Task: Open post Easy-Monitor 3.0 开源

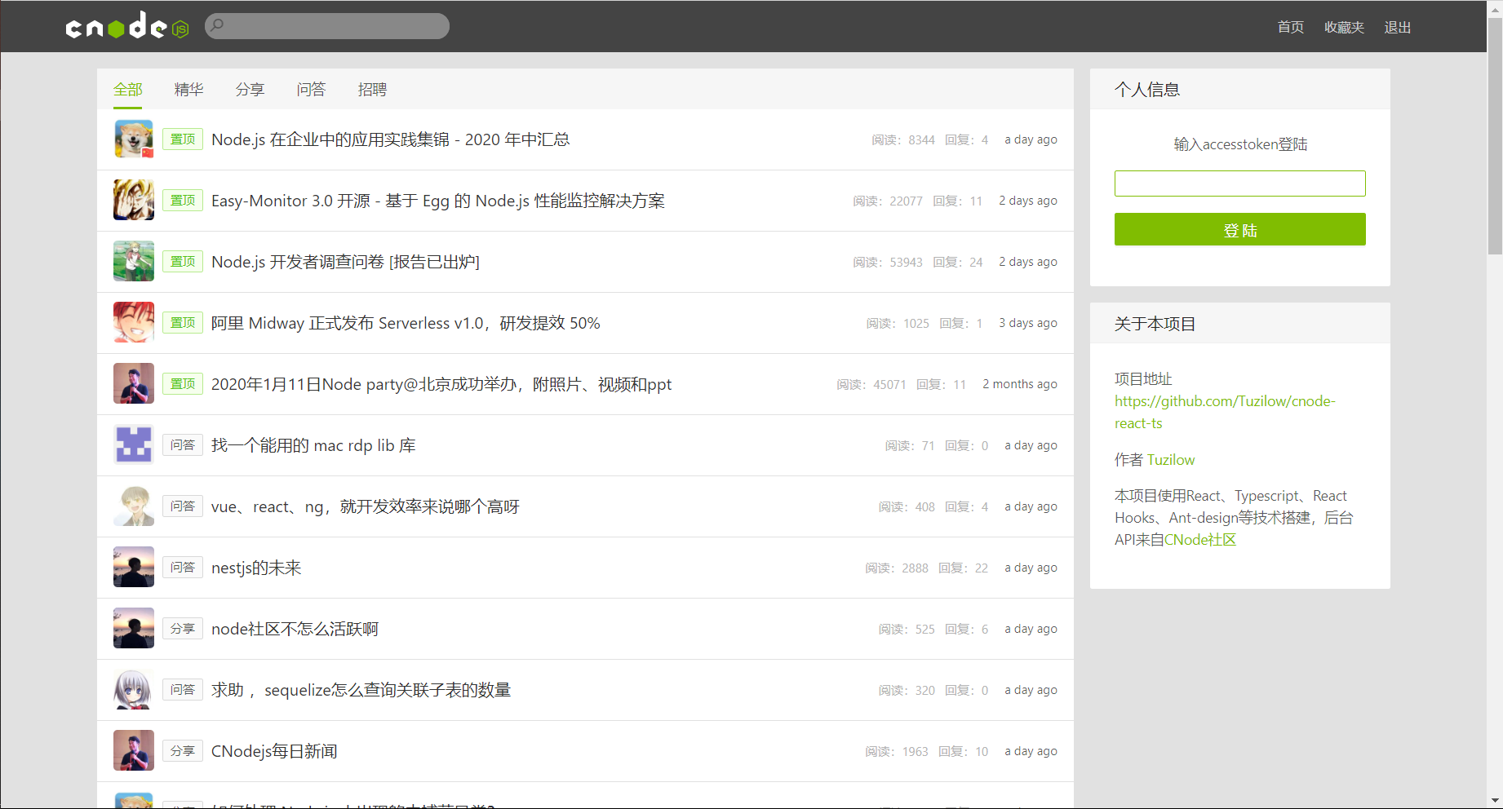Action: point(438,201)
